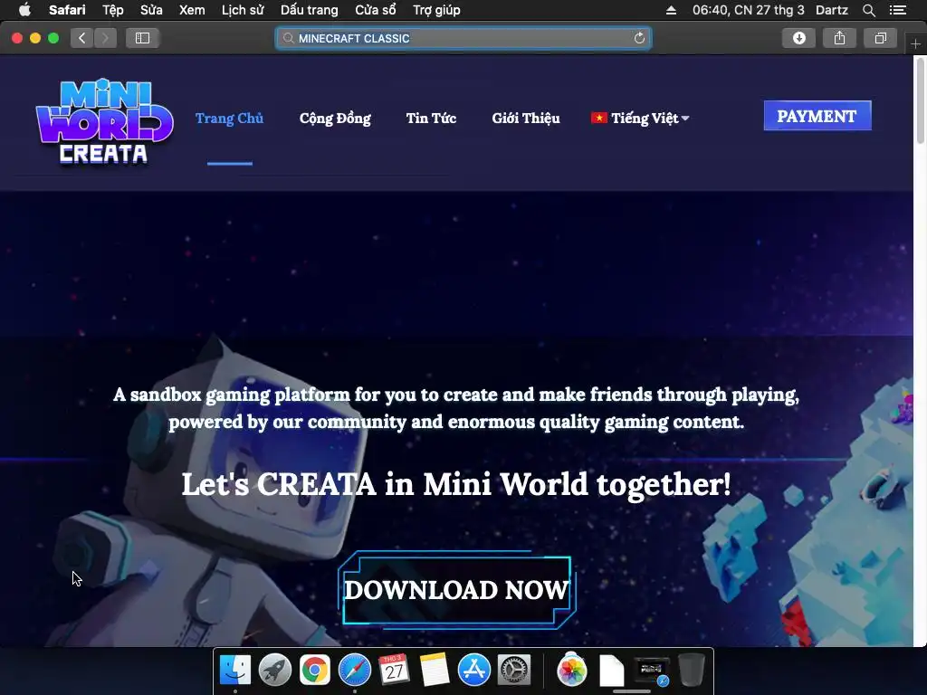Screen dimensions: 927x695
Task: Open Spotlight search in menu bar
Action: [x=868, y=10]
